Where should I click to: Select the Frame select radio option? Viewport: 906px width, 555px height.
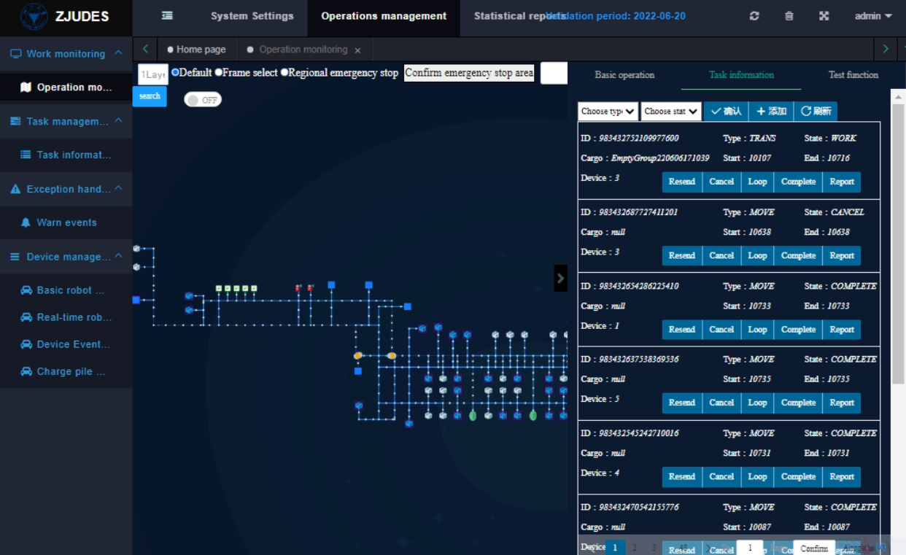click(x=219, y=72)
